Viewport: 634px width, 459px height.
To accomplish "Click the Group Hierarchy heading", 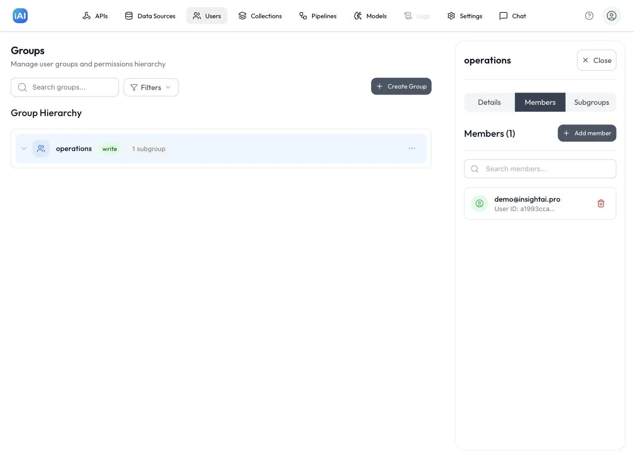I will click(x=46, y=113).
